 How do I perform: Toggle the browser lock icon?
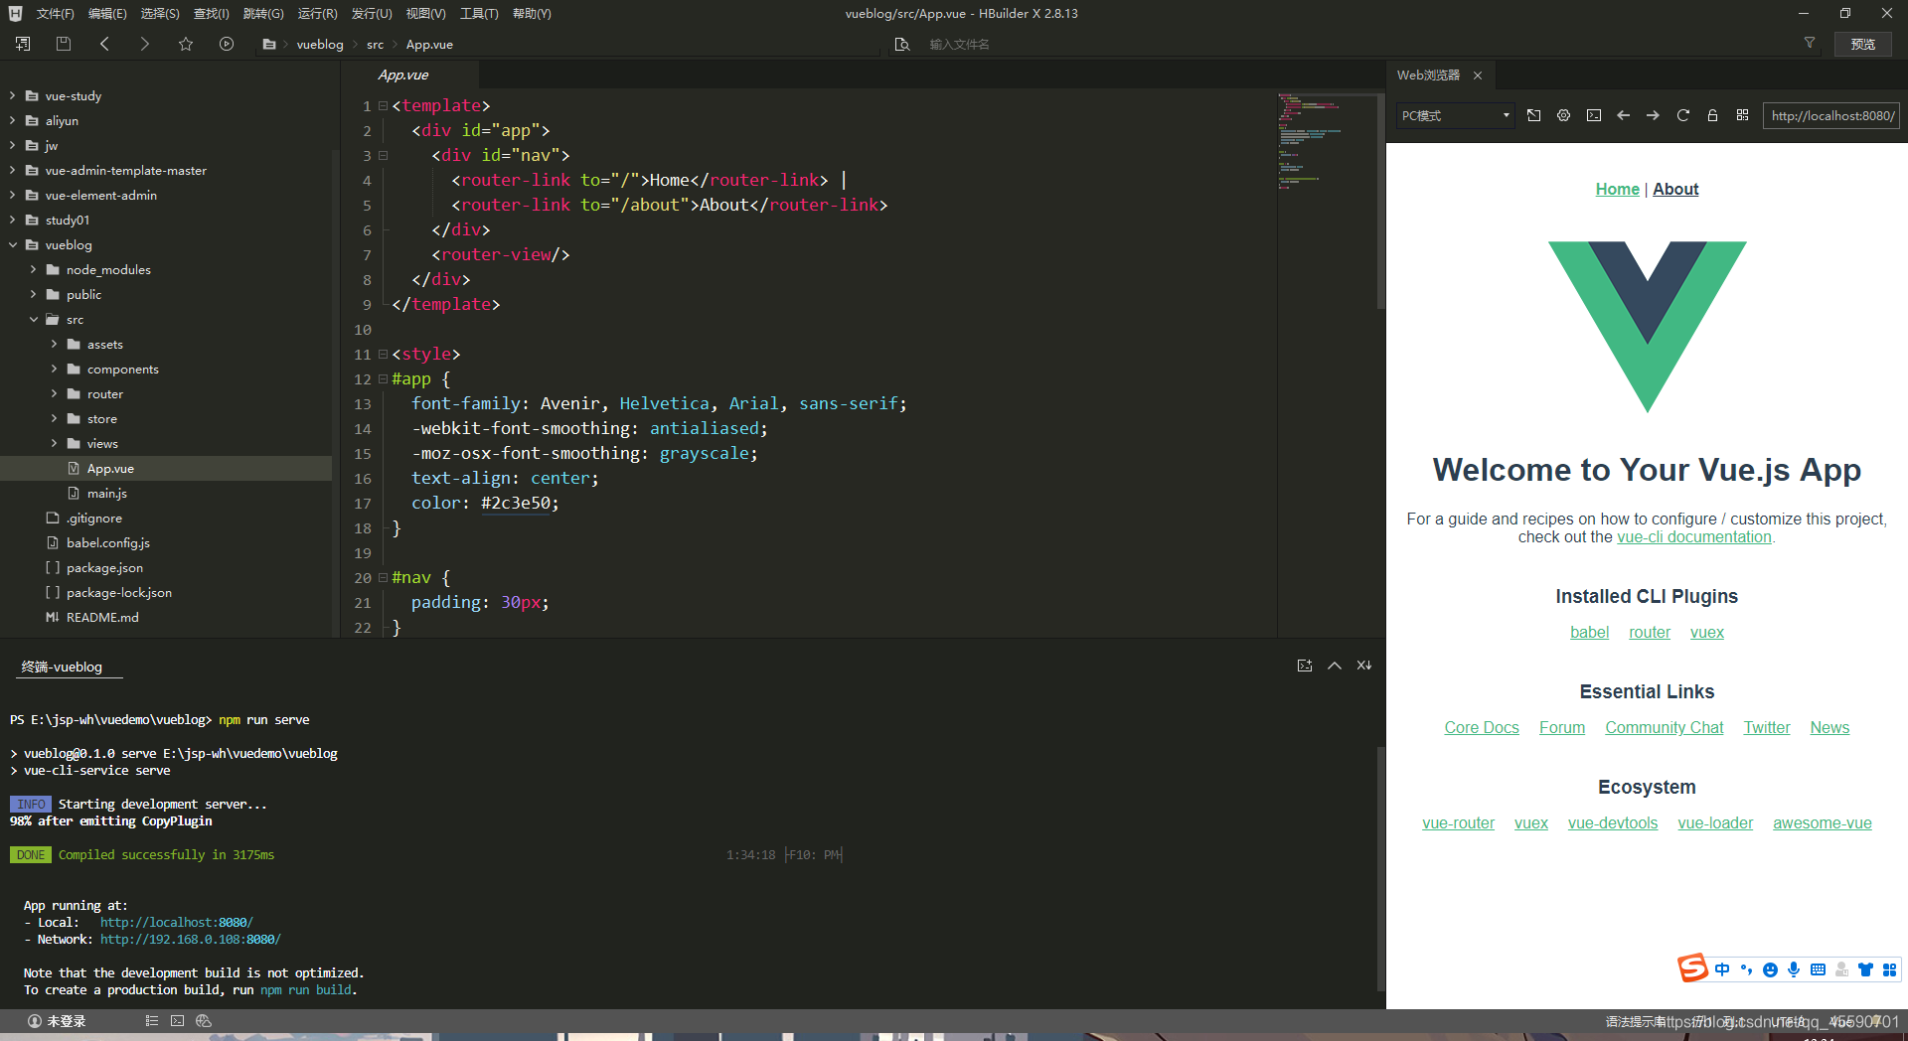tap(1712, 115)
